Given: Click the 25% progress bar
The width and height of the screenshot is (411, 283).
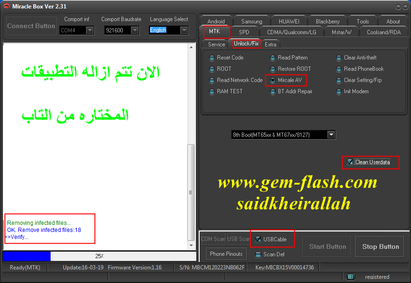Looking at the screenshot, I should click(99, 256).
